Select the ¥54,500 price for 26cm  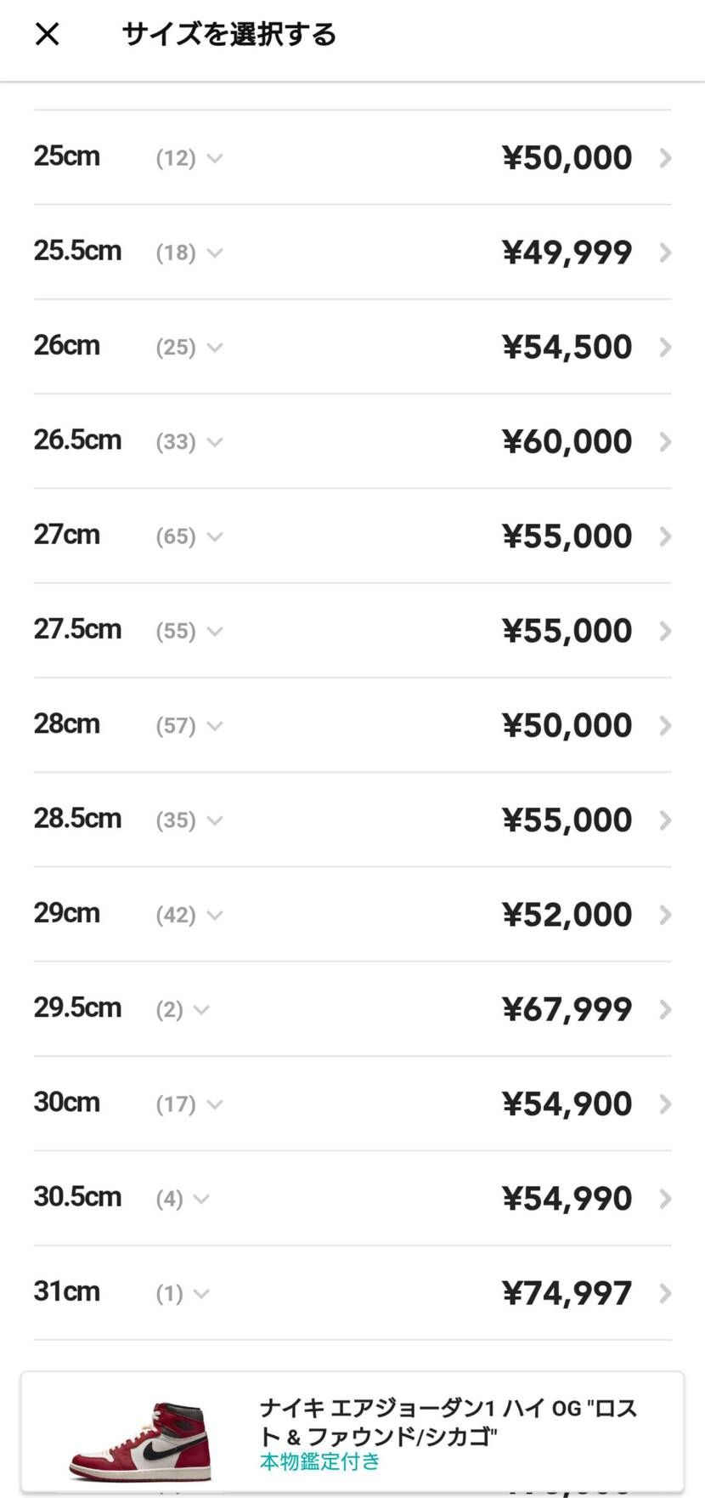[567, 347]
